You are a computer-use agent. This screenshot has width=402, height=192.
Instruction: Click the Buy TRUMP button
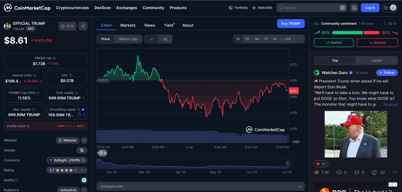click(291, 24)
